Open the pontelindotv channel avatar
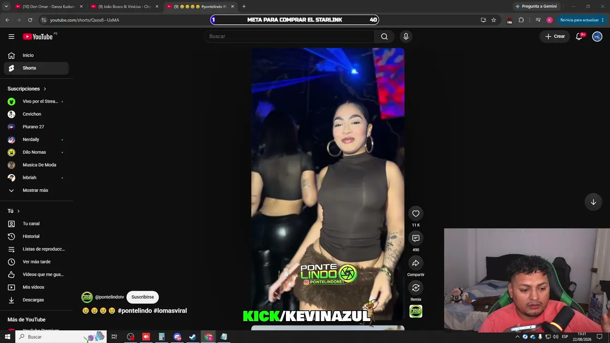The height and width of the screenshot is (343, 610). click(x=87, y=297)
